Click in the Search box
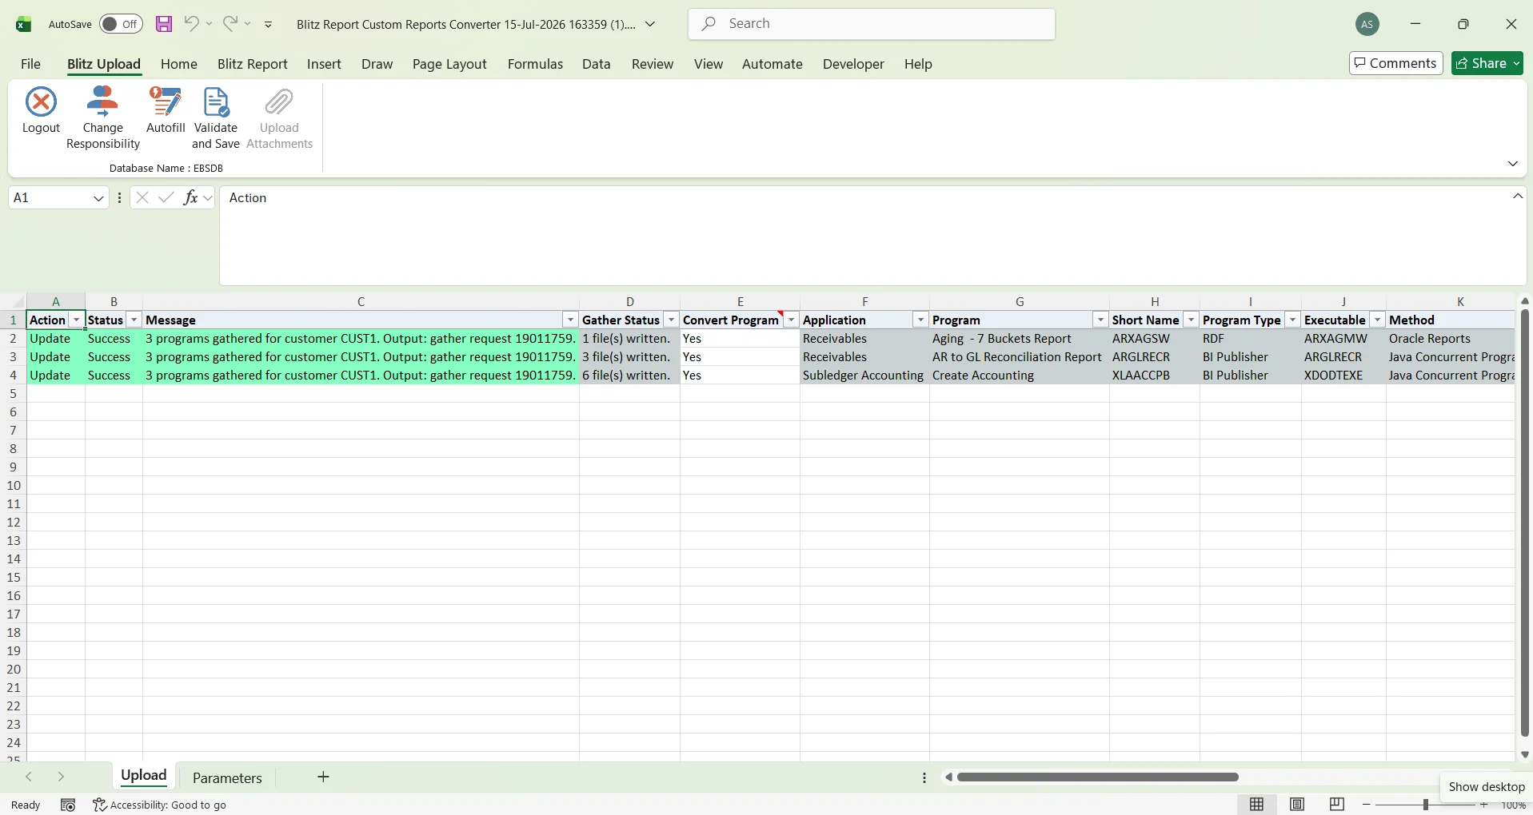 pyautogui.click(x=872, y=24)
